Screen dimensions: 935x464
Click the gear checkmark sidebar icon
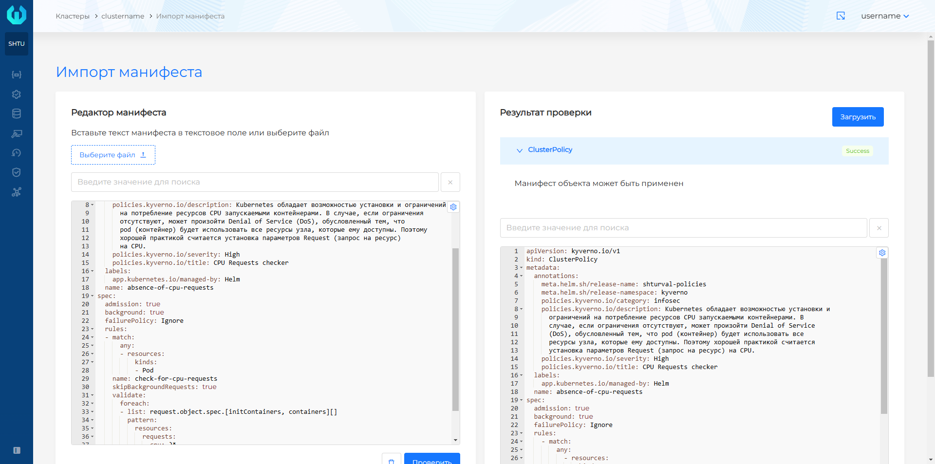[x=17, y=94]
